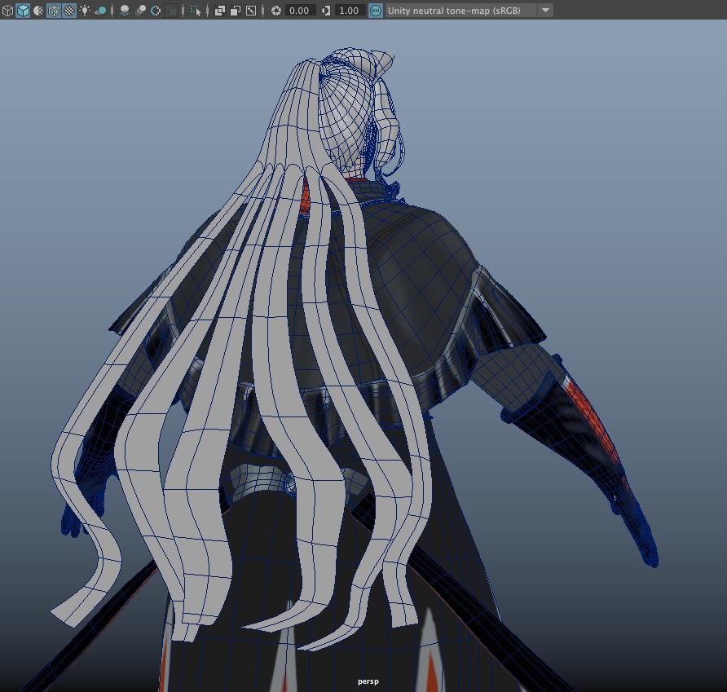727x692 pixels.
Task: Click the Isolate Select icon
Action: (x=196, y=11)
